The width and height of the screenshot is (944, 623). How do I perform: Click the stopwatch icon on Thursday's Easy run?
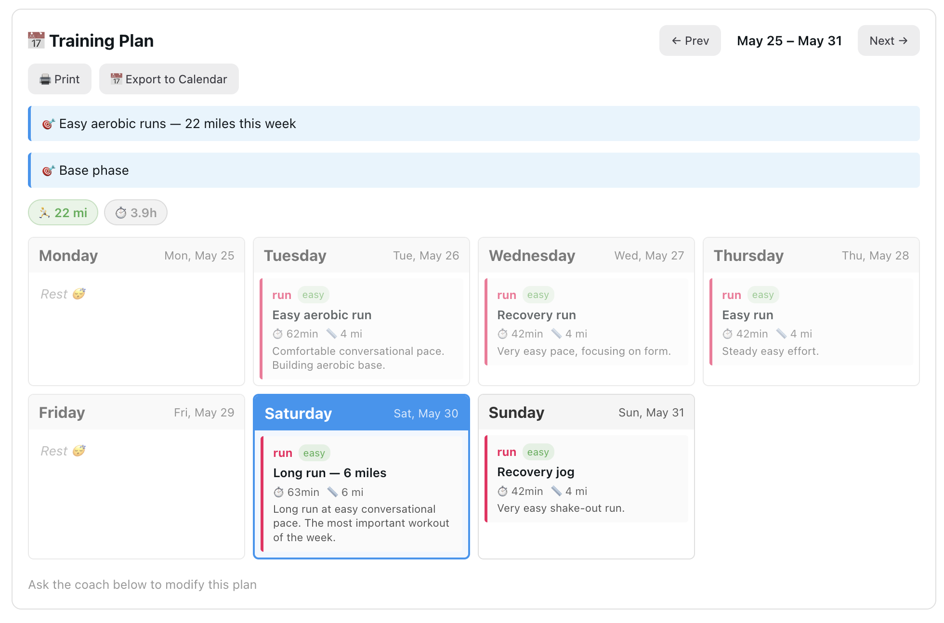(x=728, y=334)
